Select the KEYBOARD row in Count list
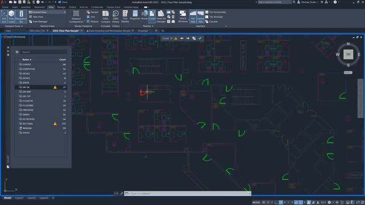Screen dimensions: 365x205 tap(41, 119)
